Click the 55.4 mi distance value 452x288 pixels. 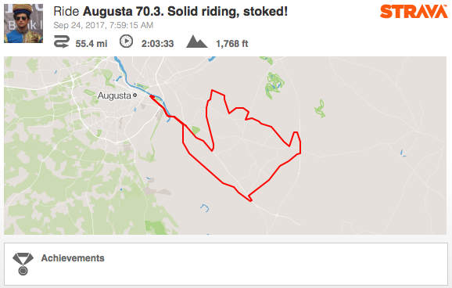point(91,44)
